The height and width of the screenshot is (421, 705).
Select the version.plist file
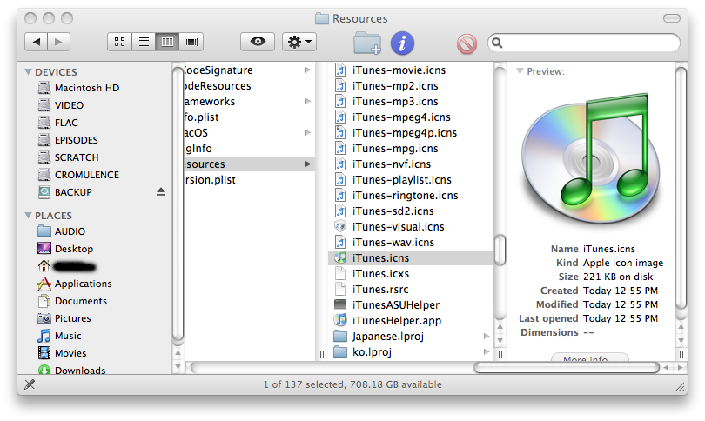click(x=250, y=180)
